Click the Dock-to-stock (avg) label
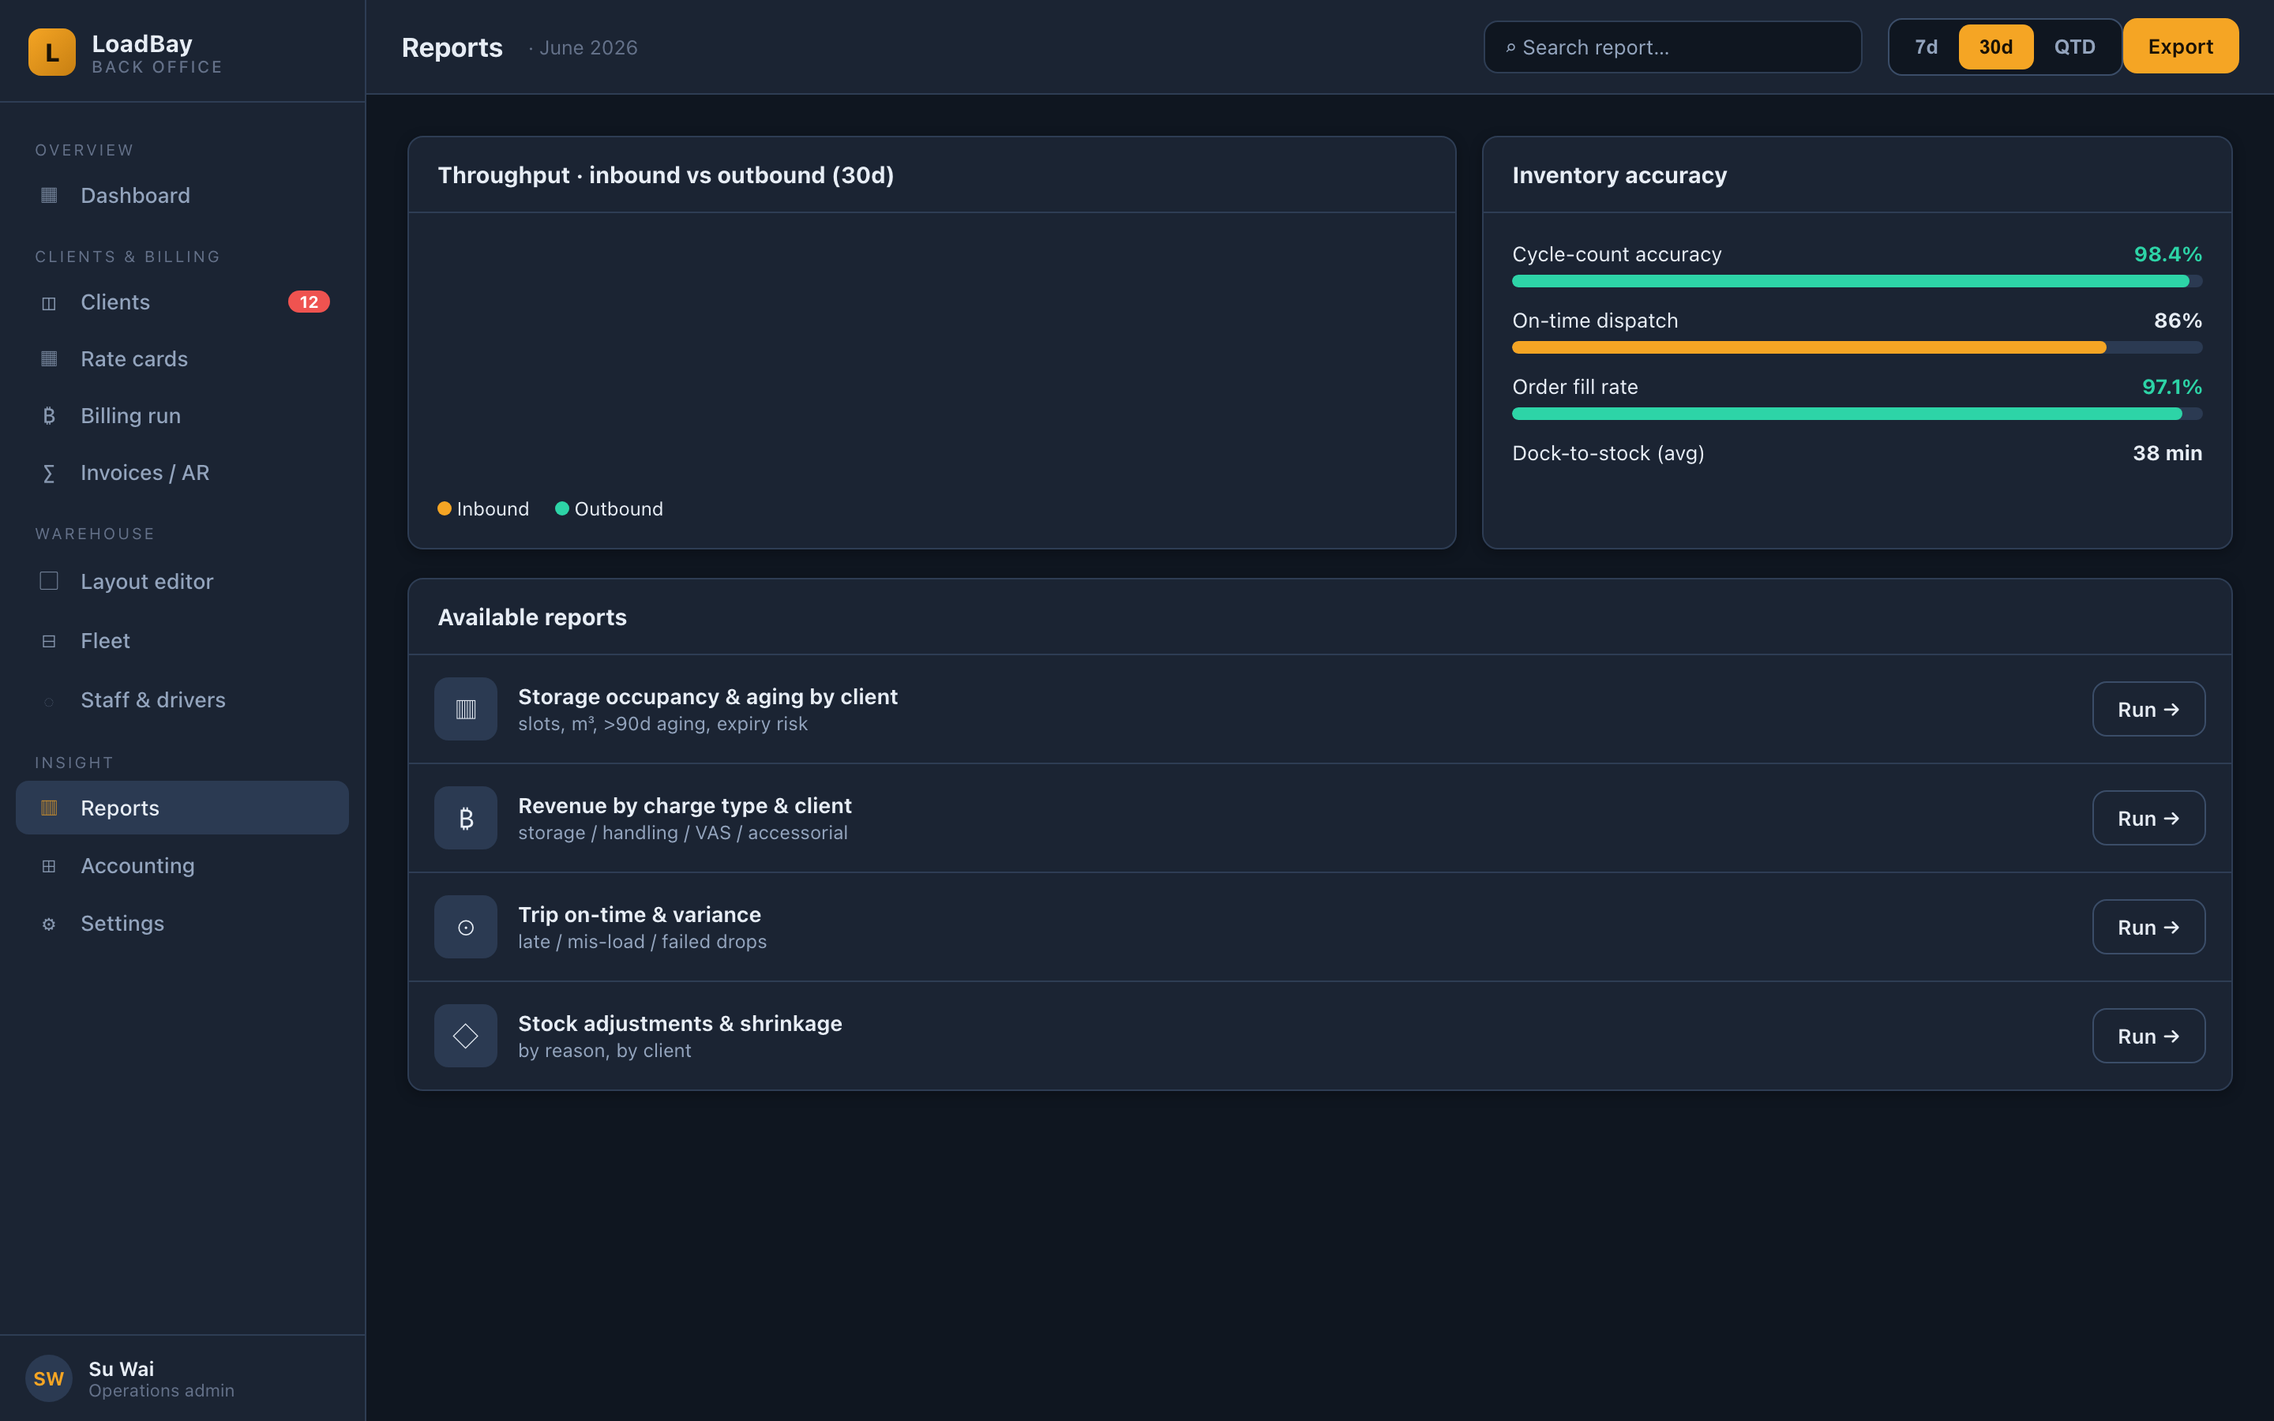 point(1608,453)
